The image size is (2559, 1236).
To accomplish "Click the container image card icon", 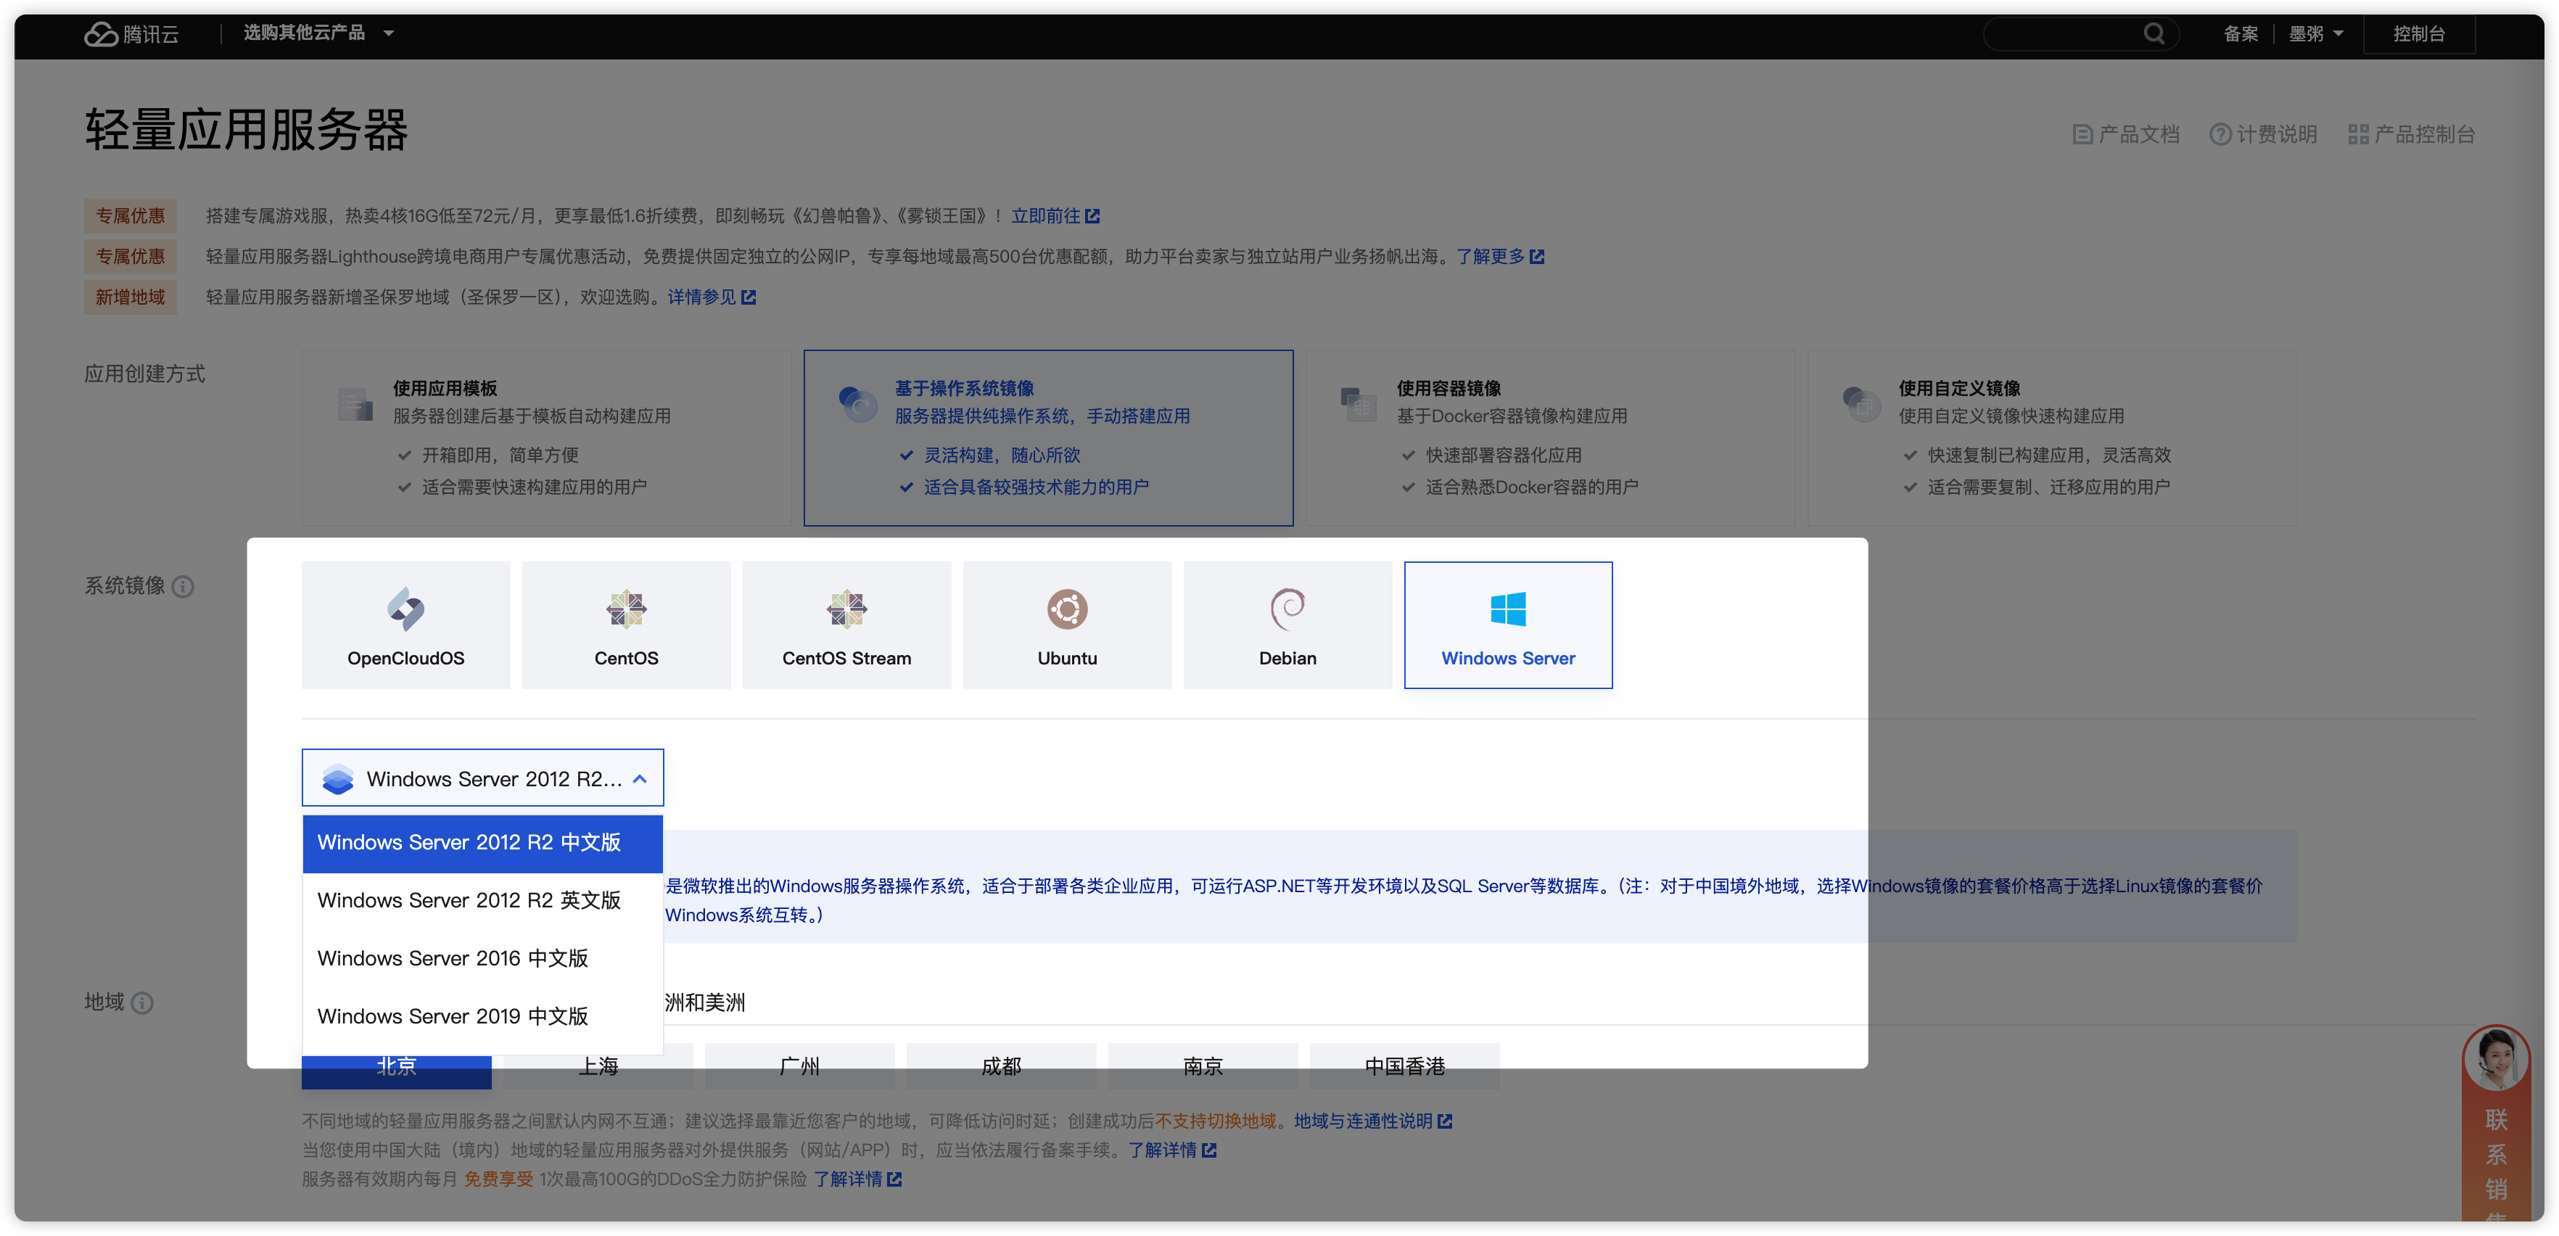I will pos(1358,404).
